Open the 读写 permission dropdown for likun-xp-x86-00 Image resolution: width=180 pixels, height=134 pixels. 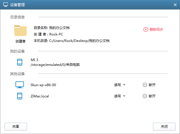[x=120, y=85]
